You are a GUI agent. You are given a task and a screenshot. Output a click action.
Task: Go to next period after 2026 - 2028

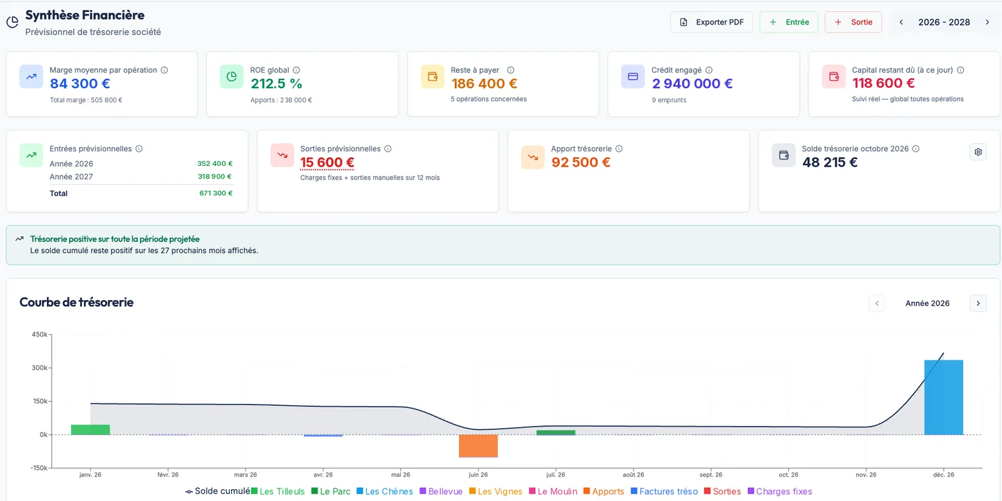[x=988, y=22]
